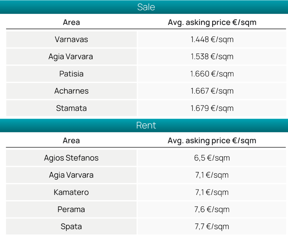288x238 pixels.
Task: Select the 6,5 €/sqm rent price cell
Action: (212, 158)
